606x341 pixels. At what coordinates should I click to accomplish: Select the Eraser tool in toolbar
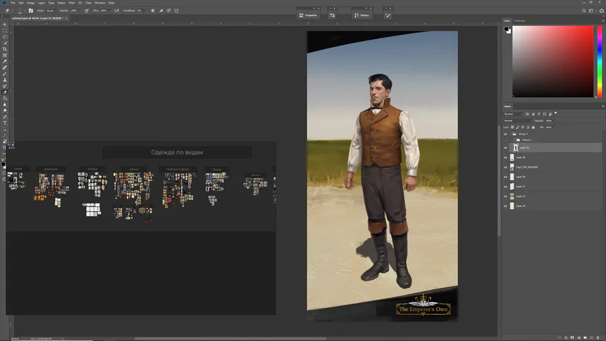tap(5, 92)
